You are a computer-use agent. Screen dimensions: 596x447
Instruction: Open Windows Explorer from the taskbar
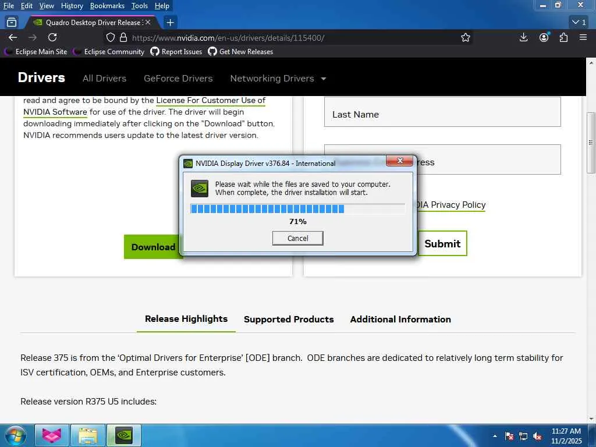tap(88, 435)
